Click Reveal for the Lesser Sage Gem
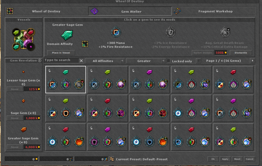Image resolution: width=262 pixels, height=166 pixels. [x=15, y=89]
